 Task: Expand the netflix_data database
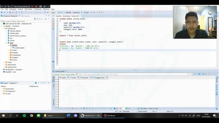6,33
